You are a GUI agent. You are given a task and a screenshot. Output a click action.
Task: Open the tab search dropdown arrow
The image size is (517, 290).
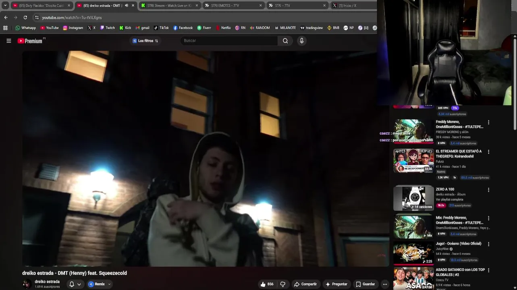tap(5, 6)
